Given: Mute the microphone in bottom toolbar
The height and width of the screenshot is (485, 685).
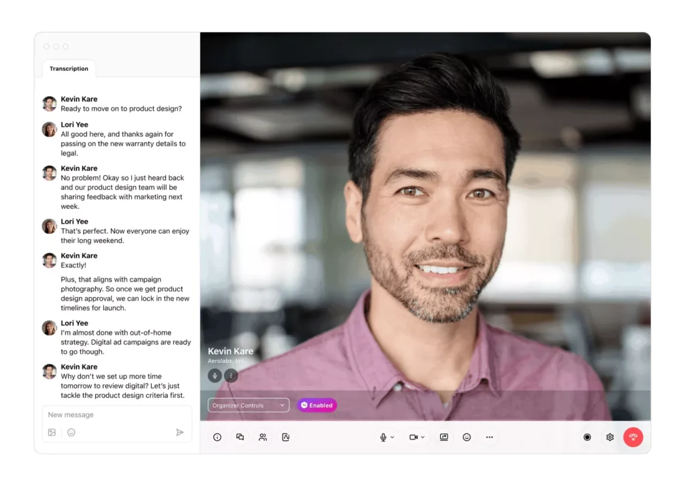Looking at the screenshot, I should [x=383, y=438].
